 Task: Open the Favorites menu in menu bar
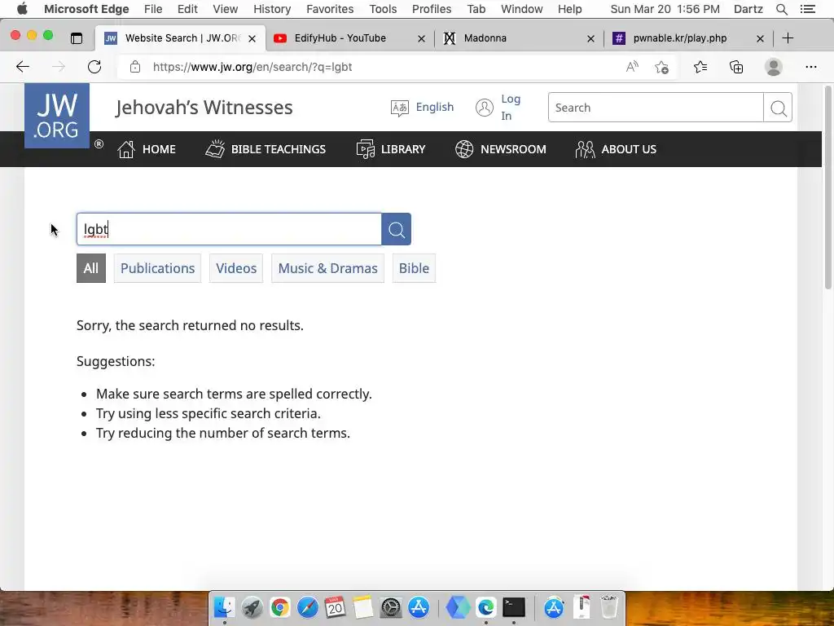click(x=330, y=9)
